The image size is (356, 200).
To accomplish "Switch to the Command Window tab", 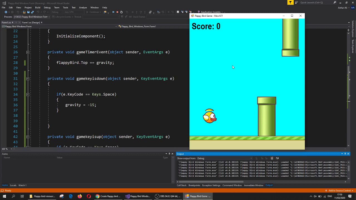I will pyautogui.click(x=232, y=185).
